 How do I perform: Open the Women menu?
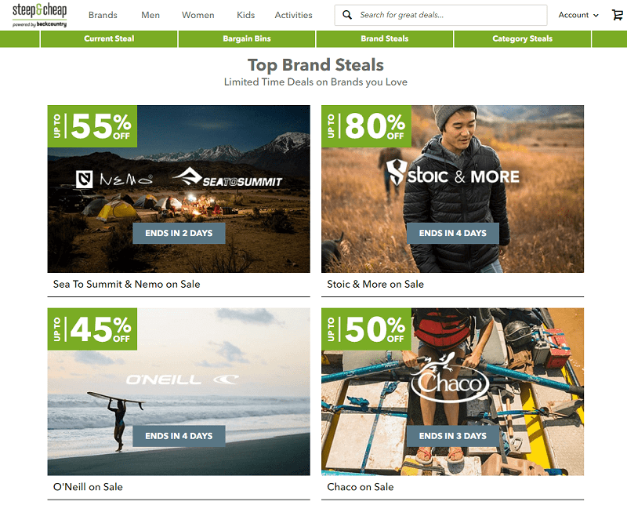[x=198, y=15]
